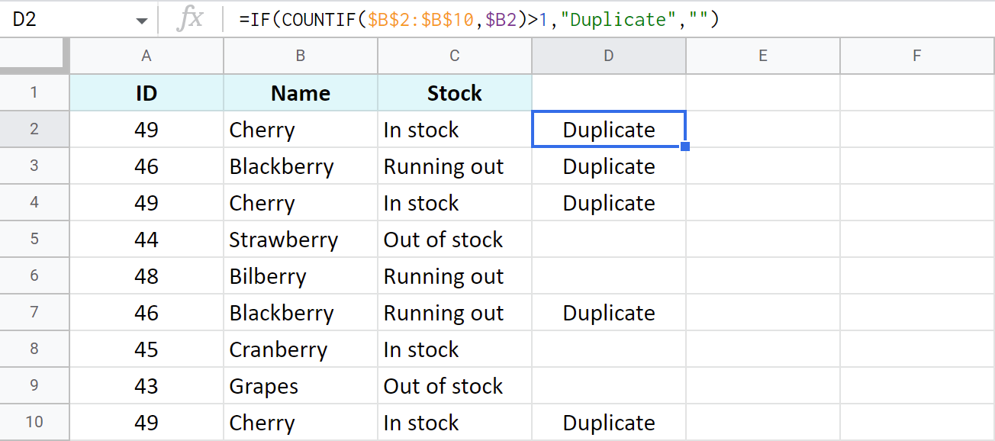Click the ID header cell
995x441 pixels.
point(146,92)
